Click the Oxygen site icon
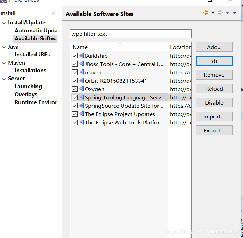 (x=82, y=89)
